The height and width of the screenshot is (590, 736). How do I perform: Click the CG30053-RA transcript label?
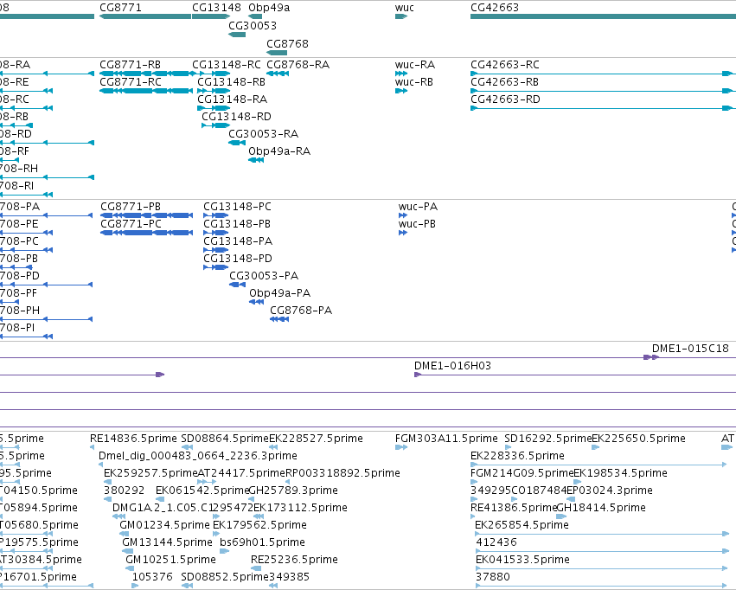tap(263, 134)
